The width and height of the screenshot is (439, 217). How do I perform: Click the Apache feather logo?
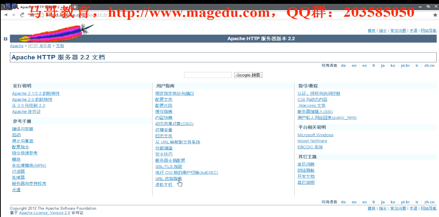point(56,33)
